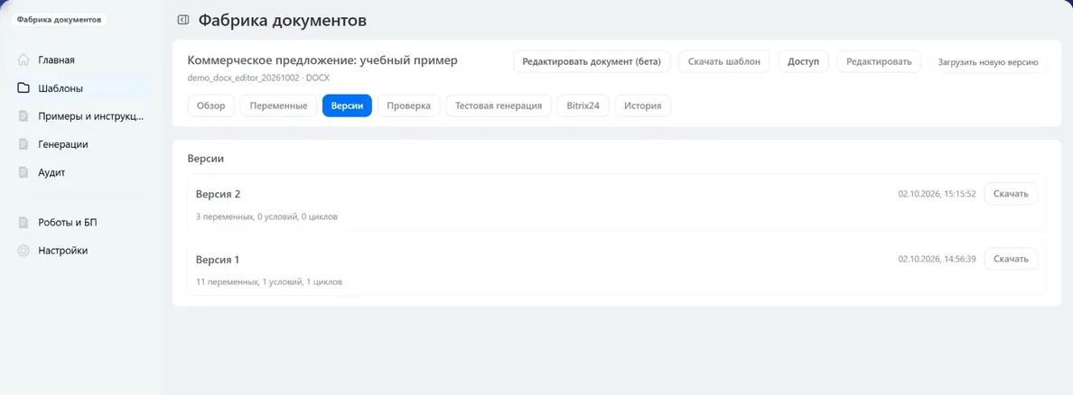Click title Коммерческое предложение: учебный пример
The width and height of the screenshot is (1073, 395).
322,60
